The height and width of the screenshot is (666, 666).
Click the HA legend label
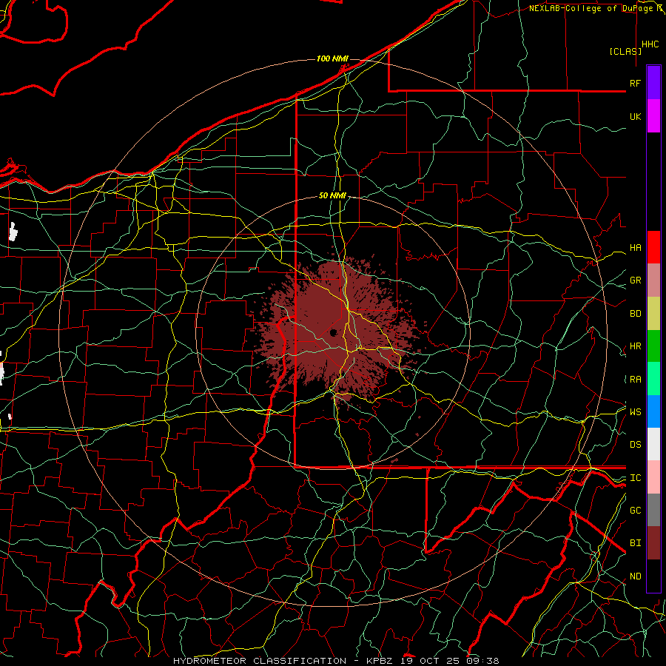click(x=635, y=248)
